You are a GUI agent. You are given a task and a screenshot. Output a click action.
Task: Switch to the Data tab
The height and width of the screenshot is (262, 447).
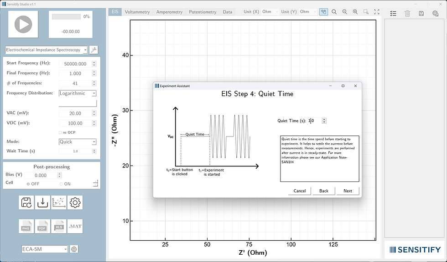coord(227,12)
